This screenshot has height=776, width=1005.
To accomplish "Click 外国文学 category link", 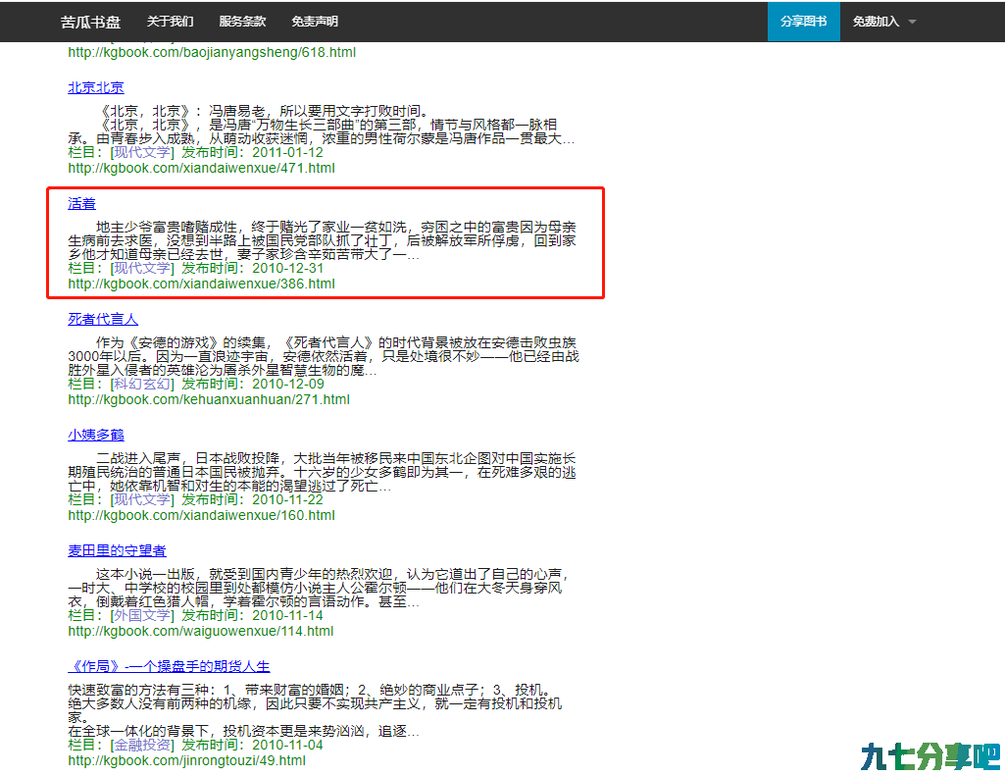I will tap(142, 615).
